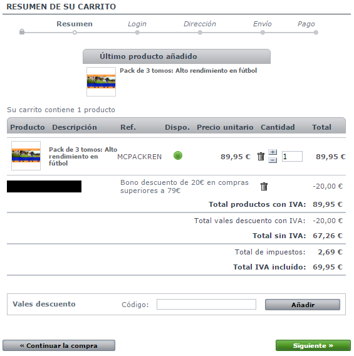
Task: Open last added product thumbnail
Action: coord(102,81)
